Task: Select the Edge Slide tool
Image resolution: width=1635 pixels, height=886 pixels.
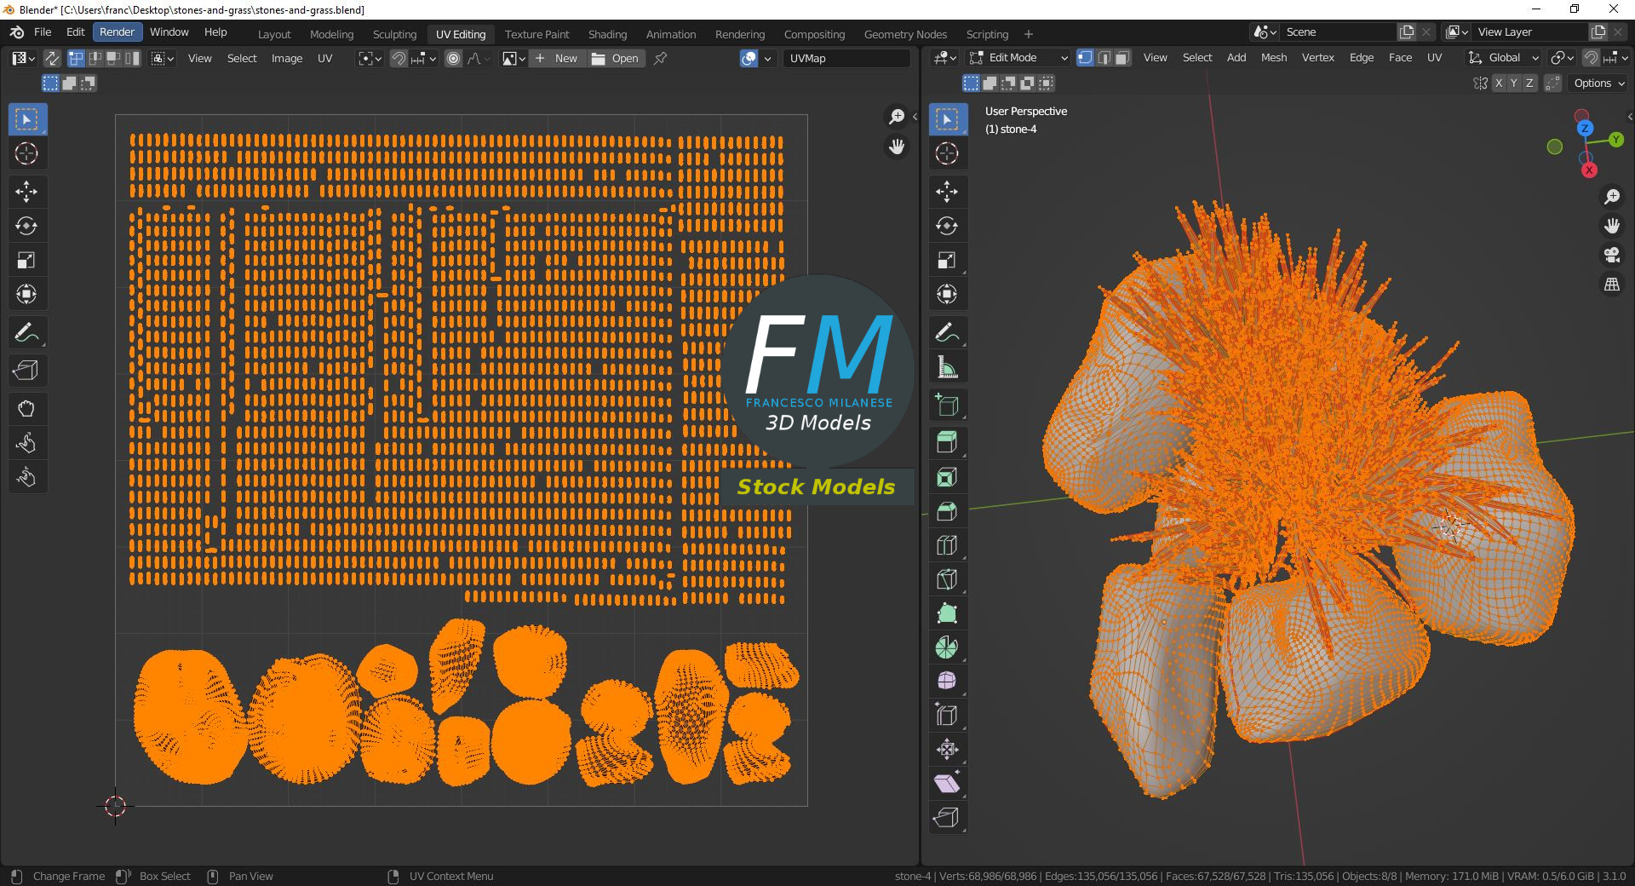Action: pyautogui.click(x=947, y=716)
